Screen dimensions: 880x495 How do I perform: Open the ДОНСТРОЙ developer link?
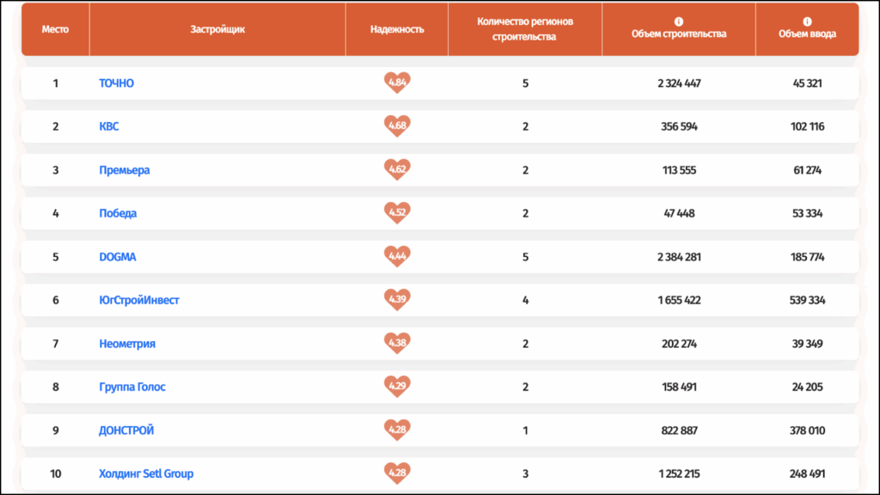pyautogui.click(x=127, y=431)
